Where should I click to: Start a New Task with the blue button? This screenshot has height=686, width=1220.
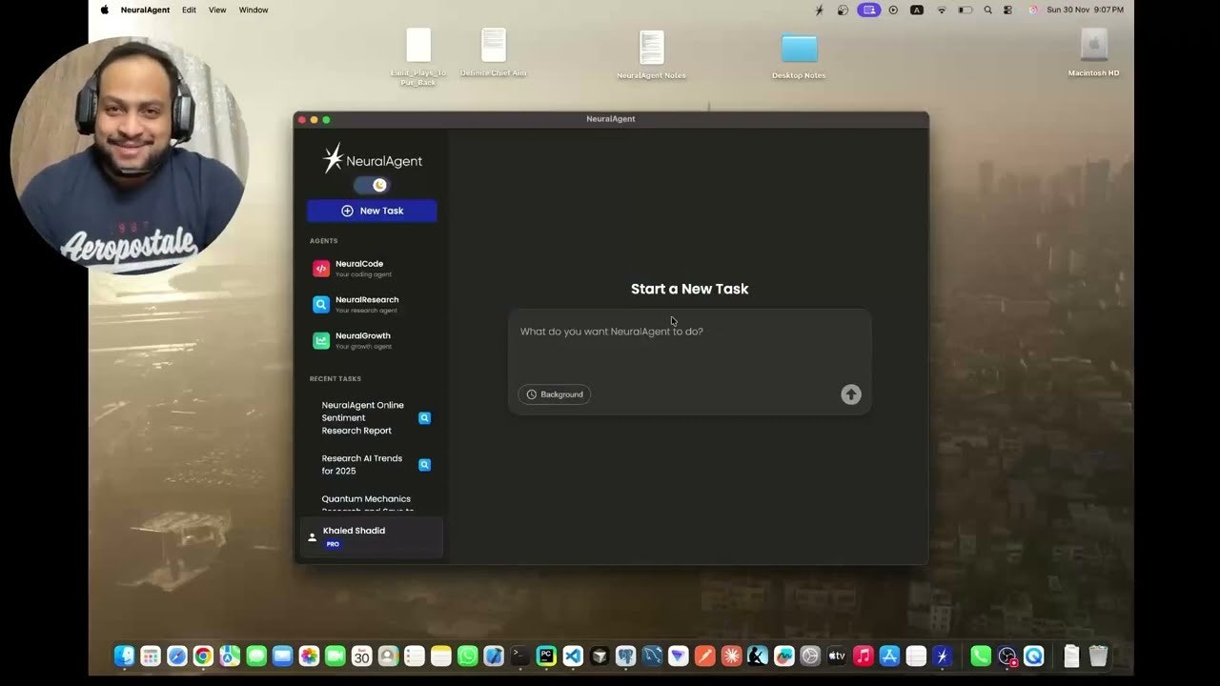point(372,211)
